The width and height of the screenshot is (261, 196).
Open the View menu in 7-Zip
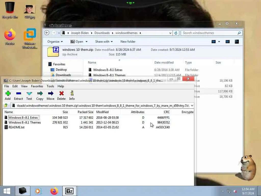tap(24, 86)
